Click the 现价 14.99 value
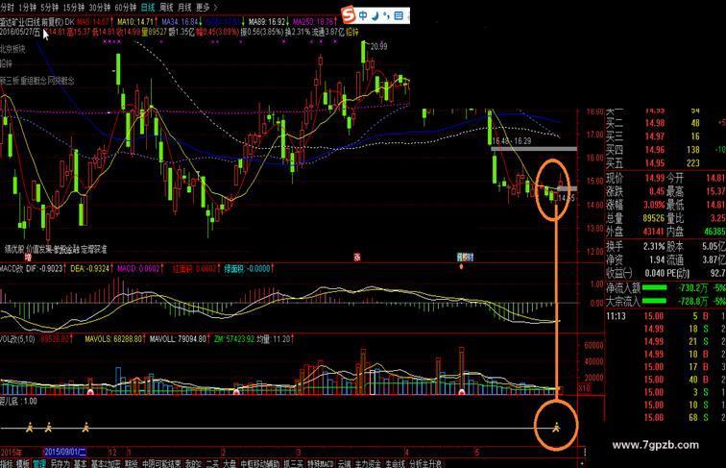 tap(655, 178)
